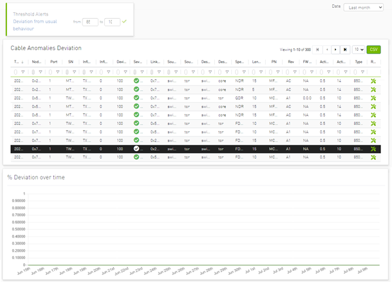Export the table with the CSV button
This screenshot has width=392, height=282.
pos(374,49)
